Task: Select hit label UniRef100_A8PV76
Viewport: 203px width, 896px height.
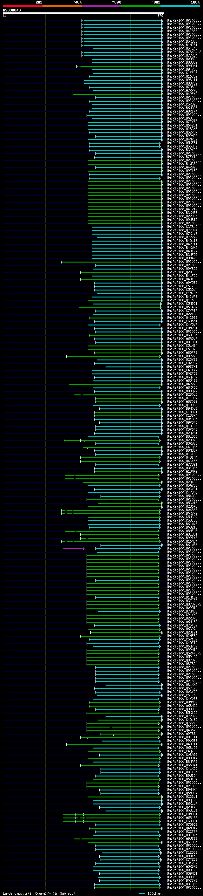Action: pos(182,356)
